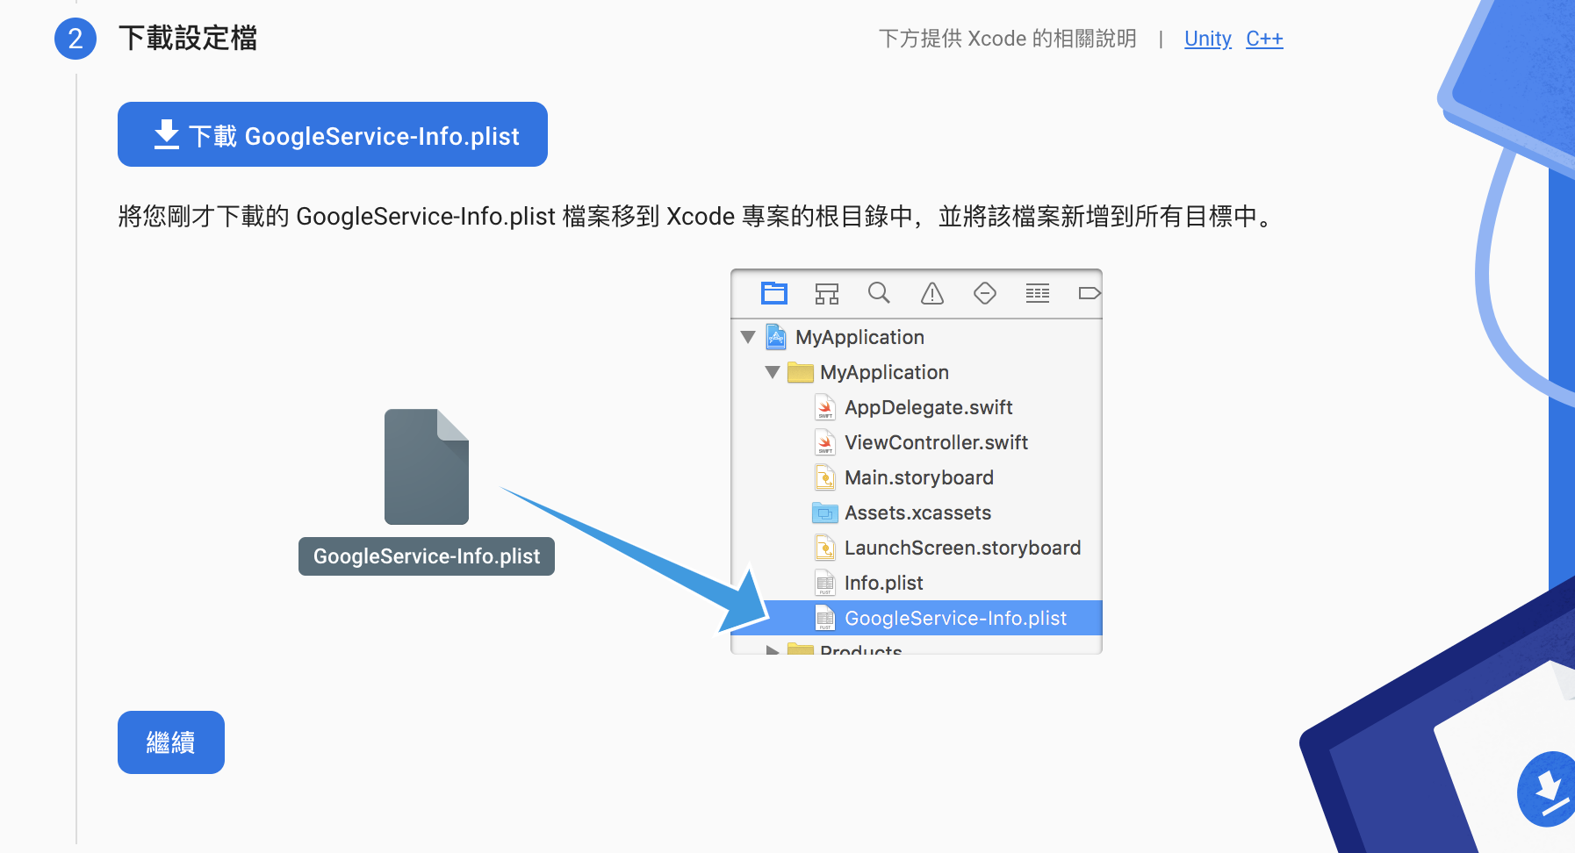Screen dimensions: 1575x853
Task: Expand the Products folder triangle
Action: [773, 650]
